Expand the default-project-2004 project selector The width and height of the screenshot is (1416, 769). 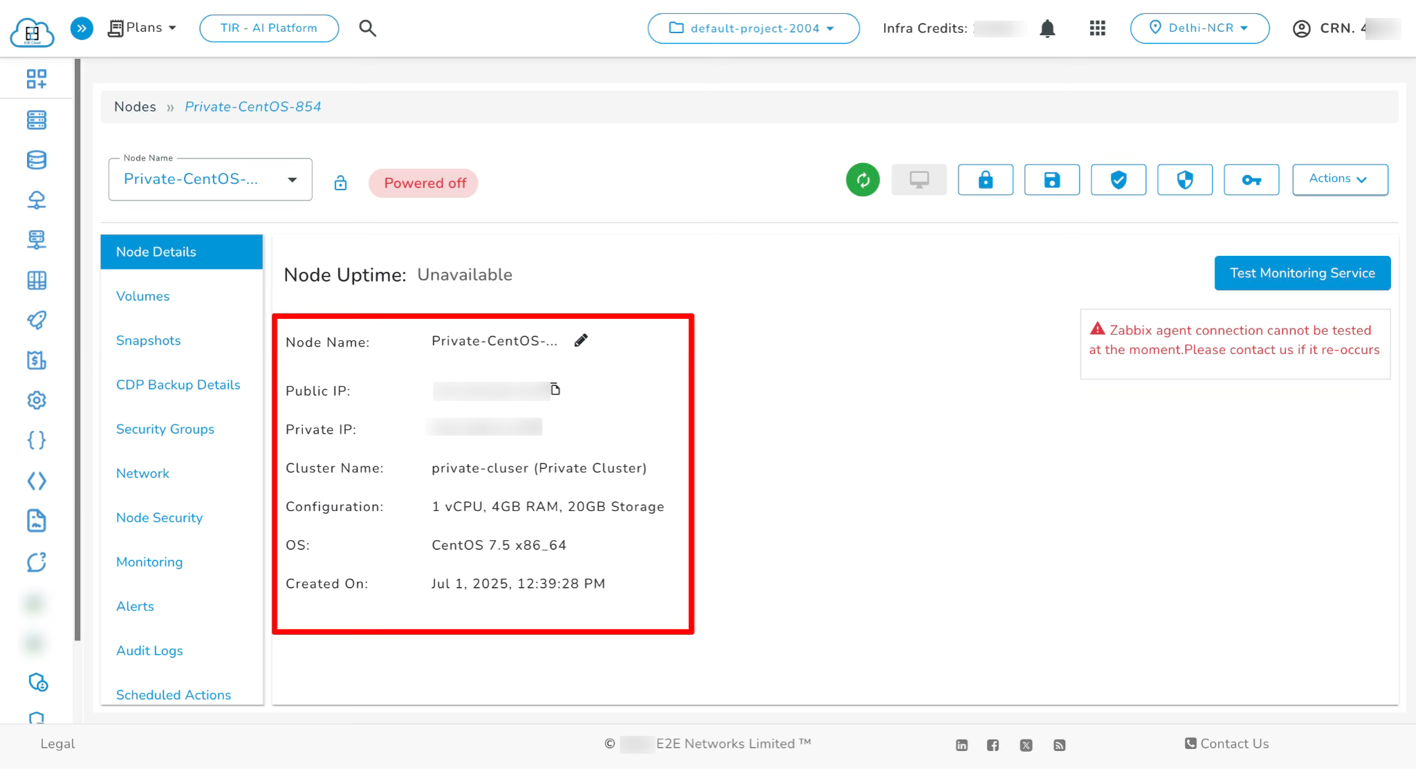point(753,28)
